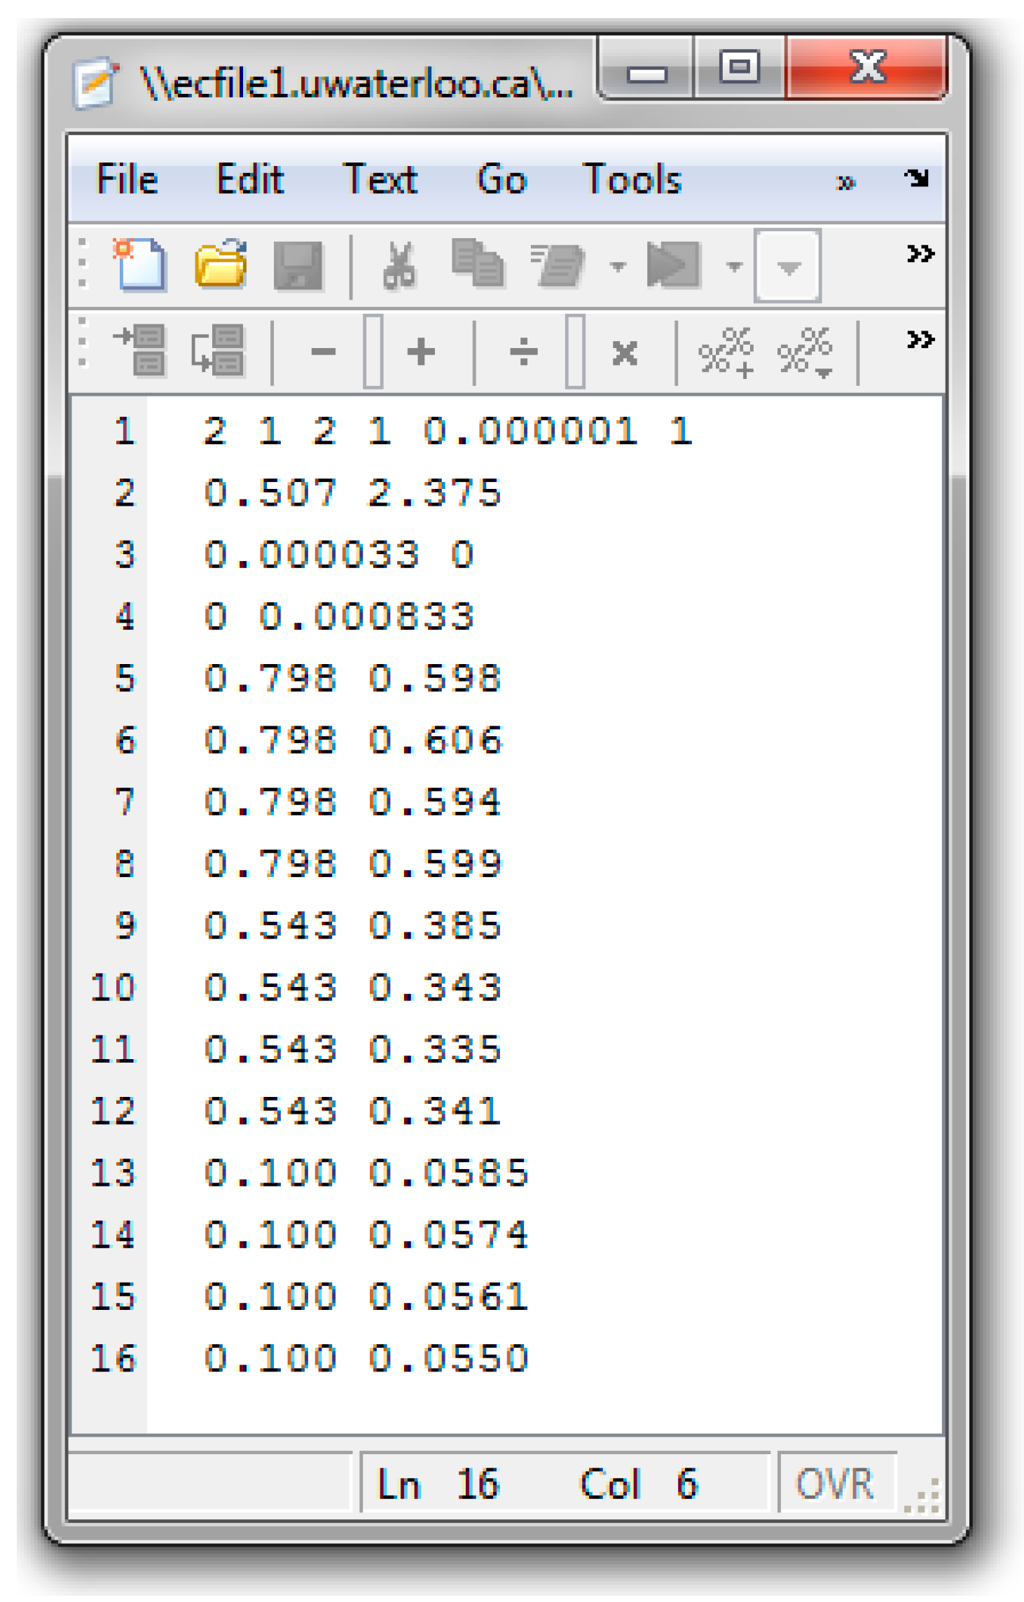The height and width of the screenshot is (1602, 1024).
Task: Click the multiply value button
Action: 624,352
